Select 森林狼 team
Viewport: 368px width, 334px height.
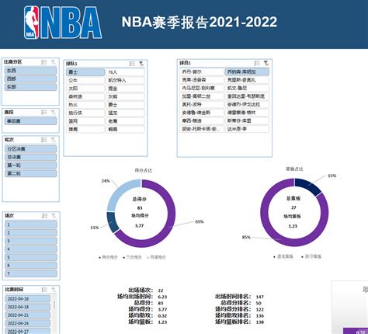point(85,96)
